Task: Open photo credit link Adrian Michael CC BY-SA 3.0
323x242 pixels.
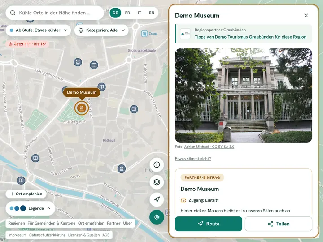Action: click(x=209, y=147)
